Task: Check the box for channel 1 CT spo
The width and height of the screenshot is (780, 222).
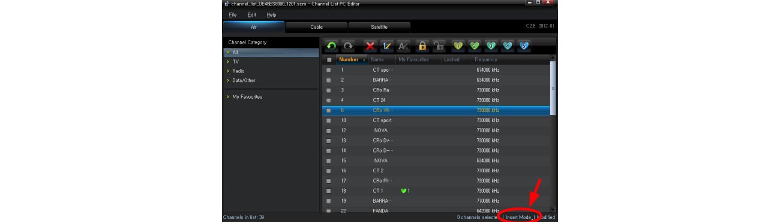Action: point(329,70)
